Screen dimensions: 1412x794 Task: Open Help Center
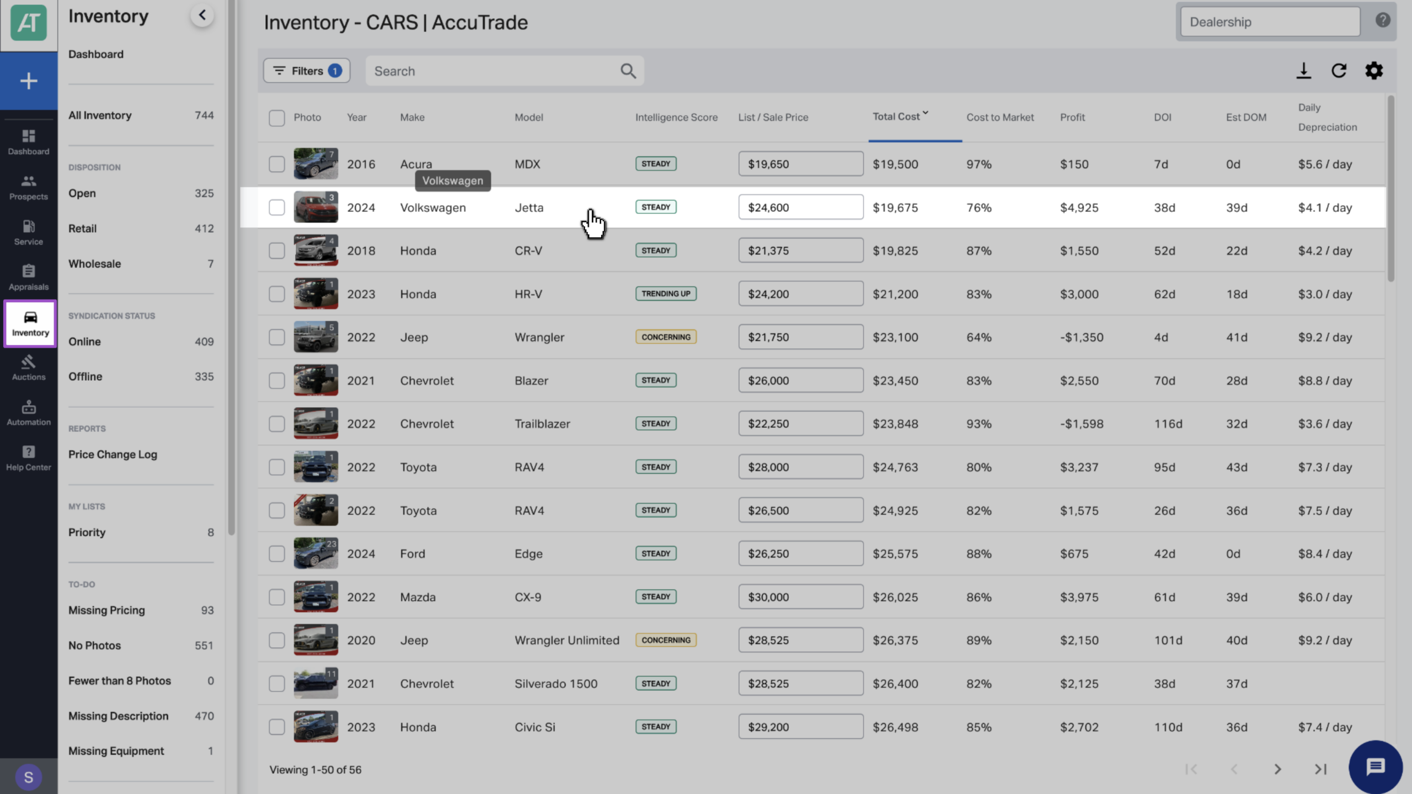pos(29,458)
